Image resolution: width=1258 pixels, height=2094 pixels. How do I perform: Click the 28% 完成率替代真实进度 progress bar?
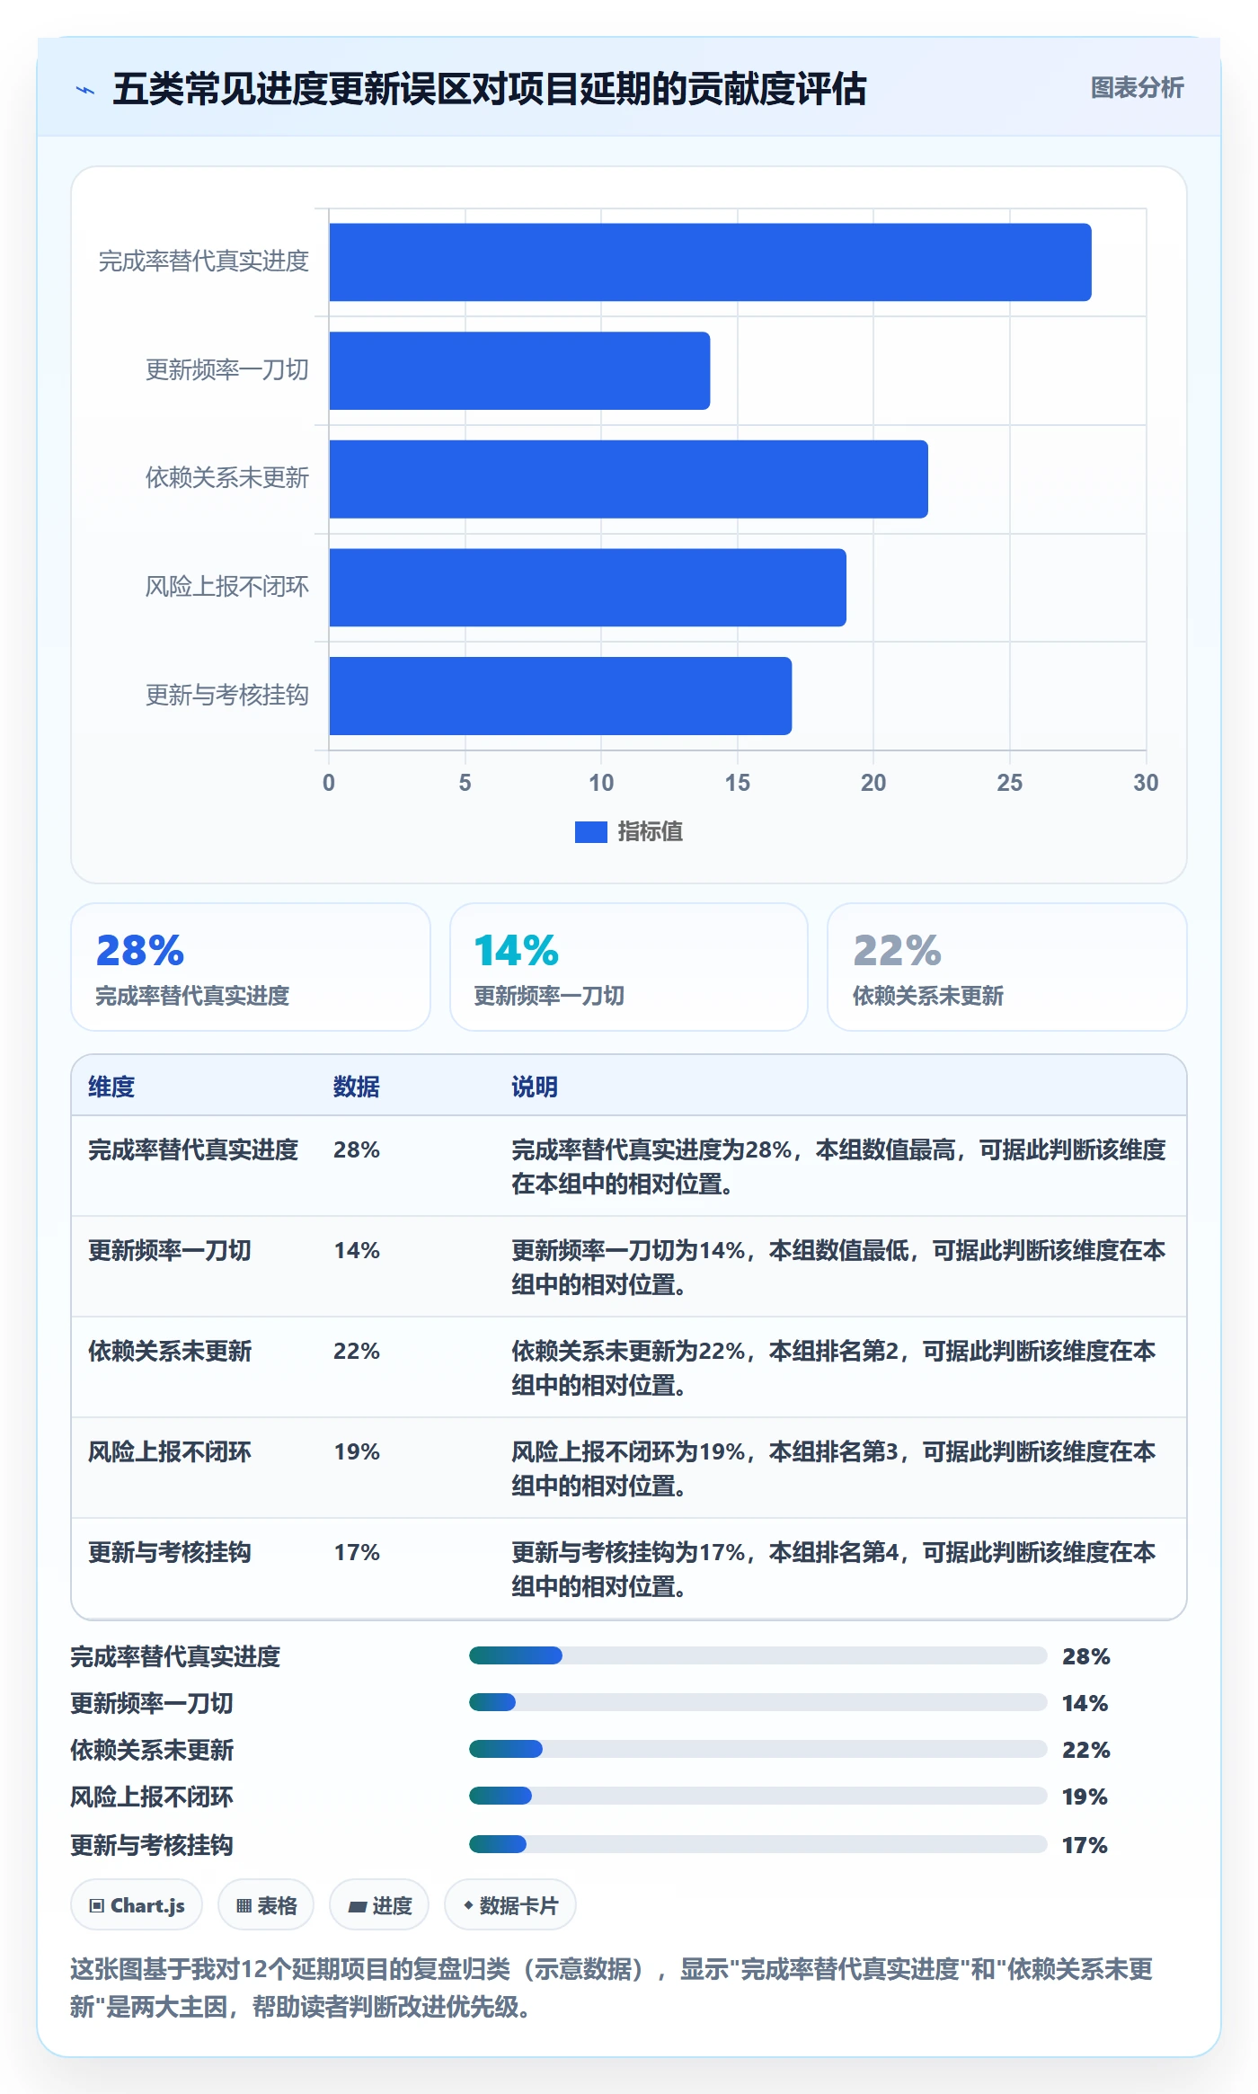[758, 1655]
